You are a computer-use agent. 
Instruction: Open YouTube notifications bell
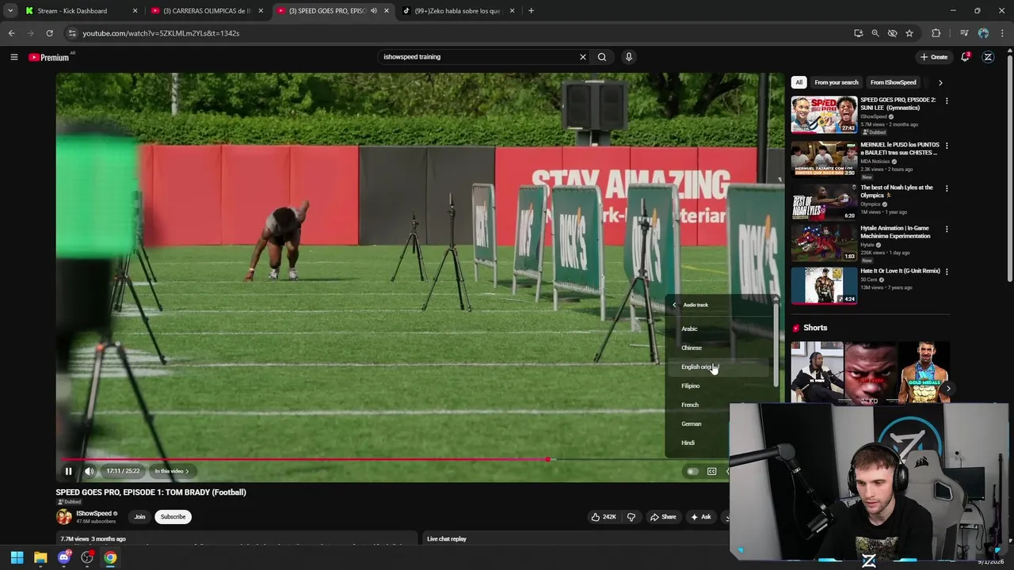click(965, 57)
